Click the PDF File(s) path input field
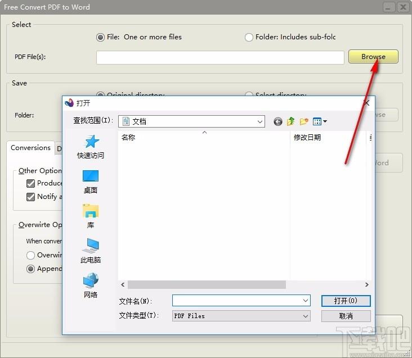 coord(220,57)
